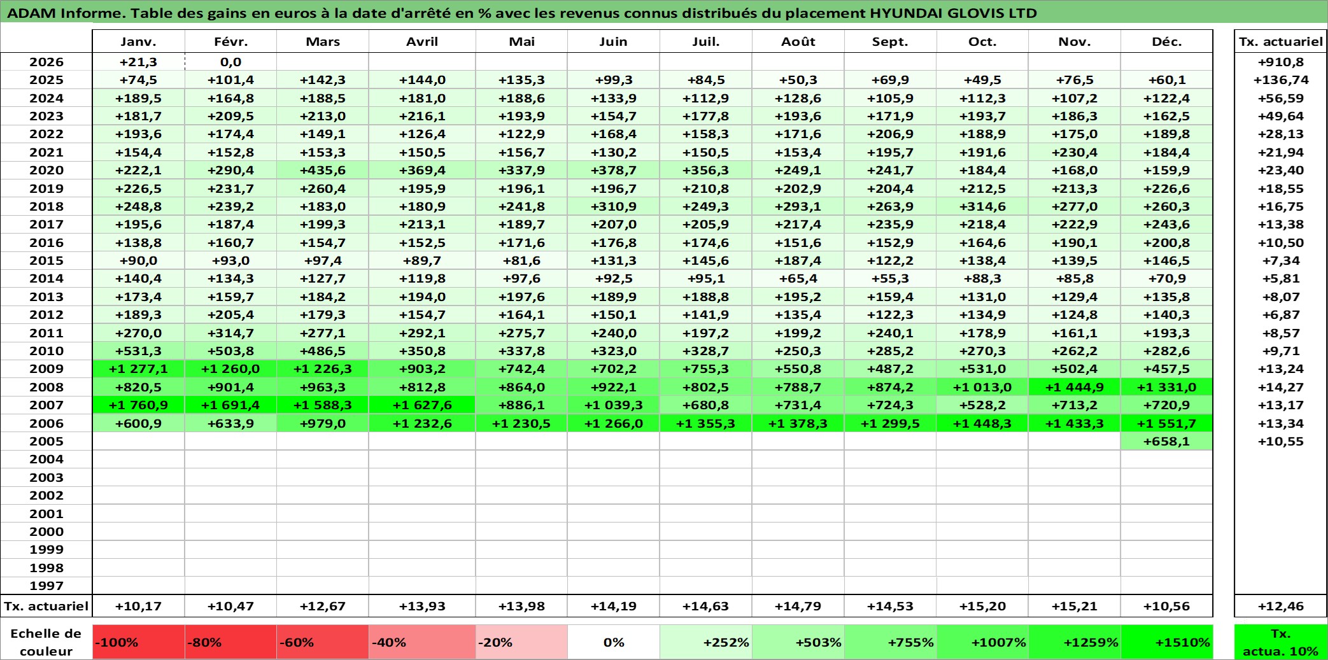Click the +531,3 cell in January 2010
Screen dimensions: 1328x660
tap(138, 351)
